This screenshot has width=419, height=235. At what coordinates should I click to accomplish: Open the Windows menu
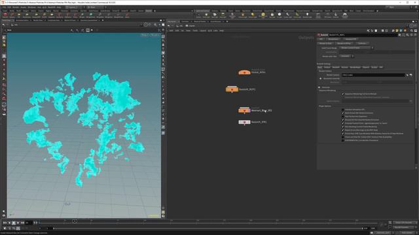[x=31, y=7]
